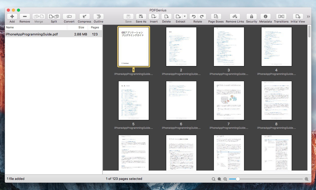The width and height of the screenshot is (316, 190).
Task: Open the Security settings lock icon
Action: click(x=251, y=16)
